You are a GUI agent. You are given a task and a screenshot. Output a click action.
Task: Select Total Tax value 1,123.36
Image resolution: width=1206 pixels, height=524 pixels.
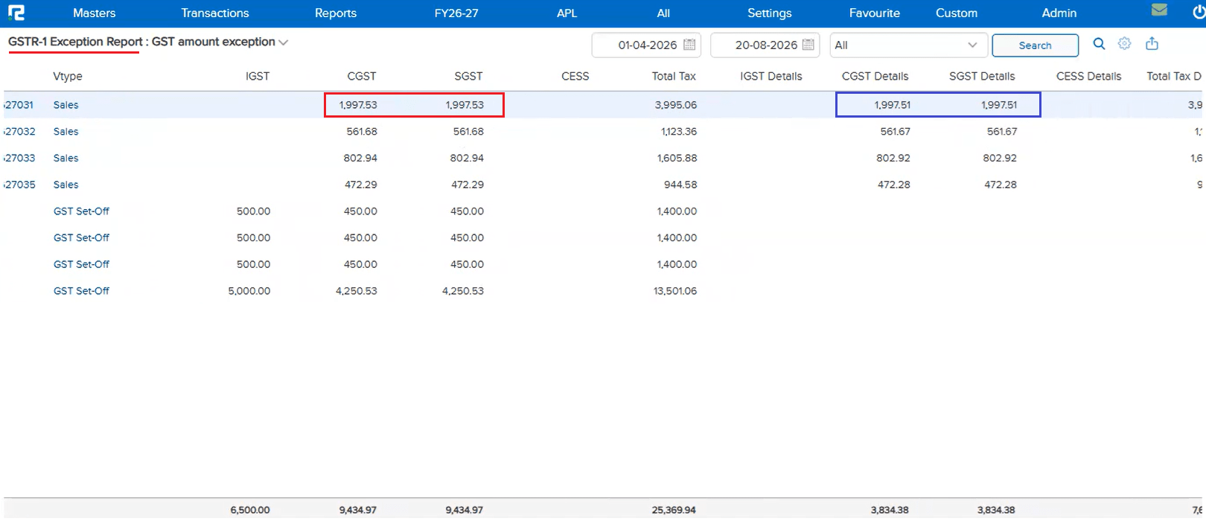point(679,132)
